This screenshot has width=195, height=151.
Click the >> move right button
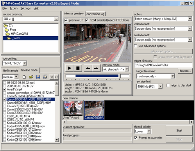(56, 77)
